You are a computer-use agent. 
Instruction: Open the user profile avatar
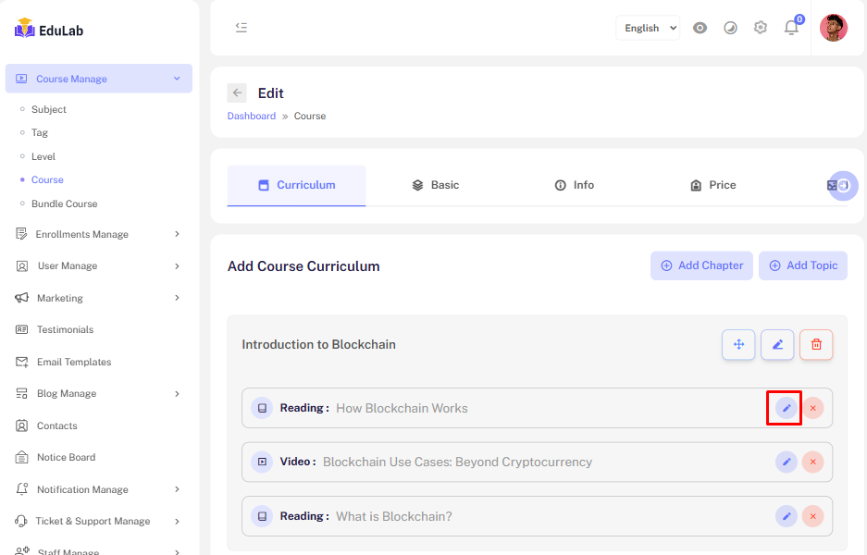(x=833, y=28)
